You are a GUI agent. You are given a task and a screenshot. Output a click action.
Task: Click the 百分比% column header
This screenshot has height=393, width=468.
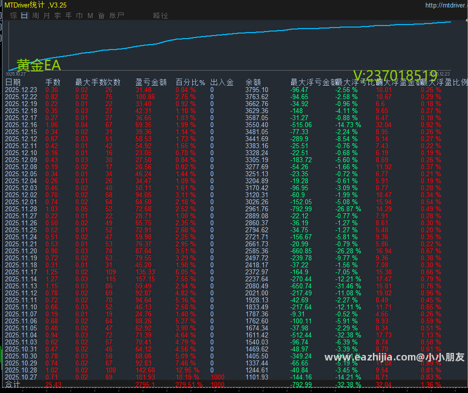pyautogui.click(x=190, y=82)
